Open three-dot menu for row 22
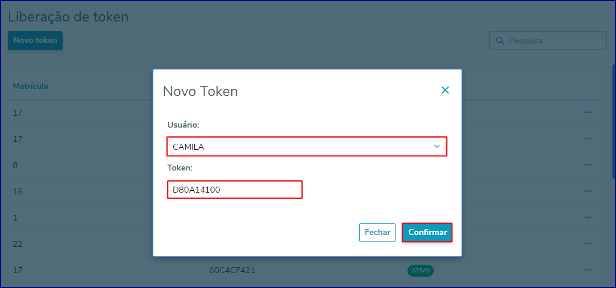Image resolution: width=616 pixels, height=288 pixels. (588, 244)
